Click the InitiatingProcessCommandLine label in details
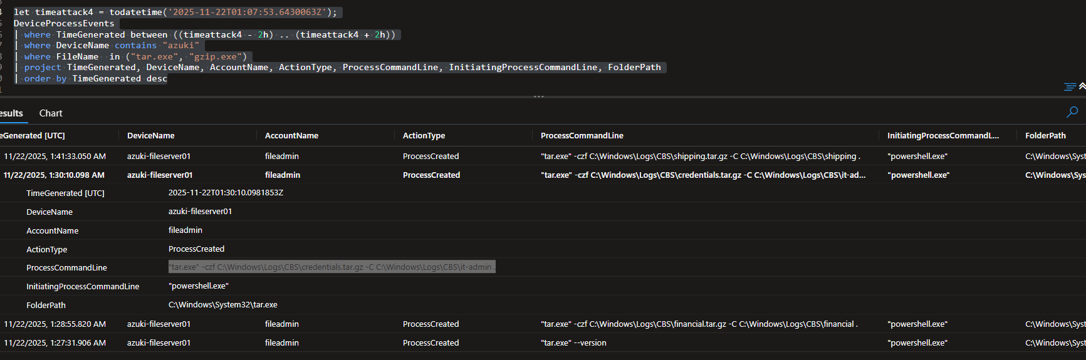 83,287
